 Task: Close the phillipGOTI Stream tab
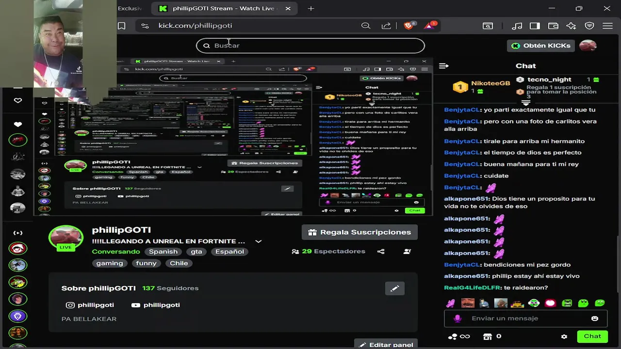[x=288, y=9]
